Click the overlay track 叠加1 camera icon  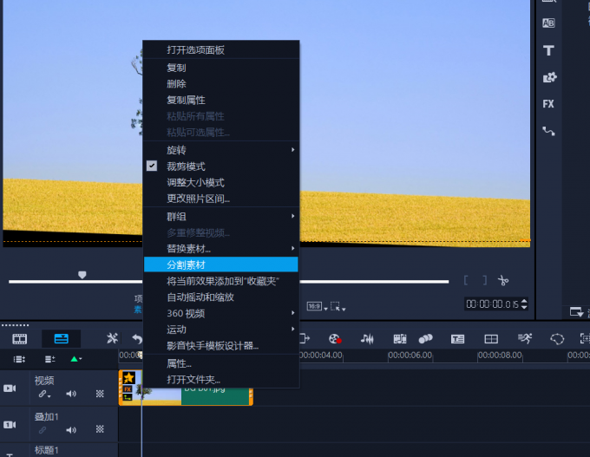(x=10, y=425)
